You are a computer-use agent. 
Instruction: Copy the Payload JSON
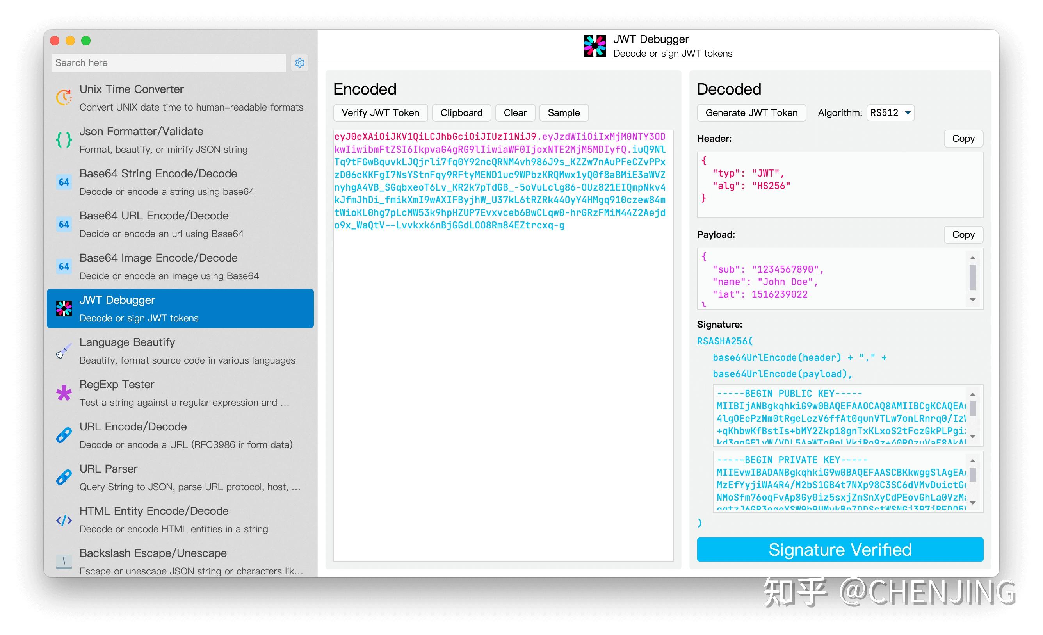(963, 235)
